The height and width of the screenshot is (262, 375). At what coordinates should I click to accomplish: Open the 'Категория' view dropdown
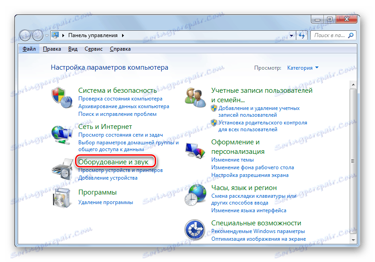tap(303, 68)
